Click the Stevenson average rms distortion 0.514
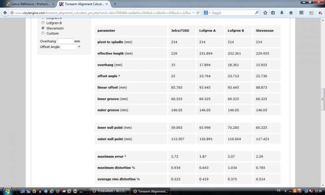325x195 pixels. coord(260,179)
